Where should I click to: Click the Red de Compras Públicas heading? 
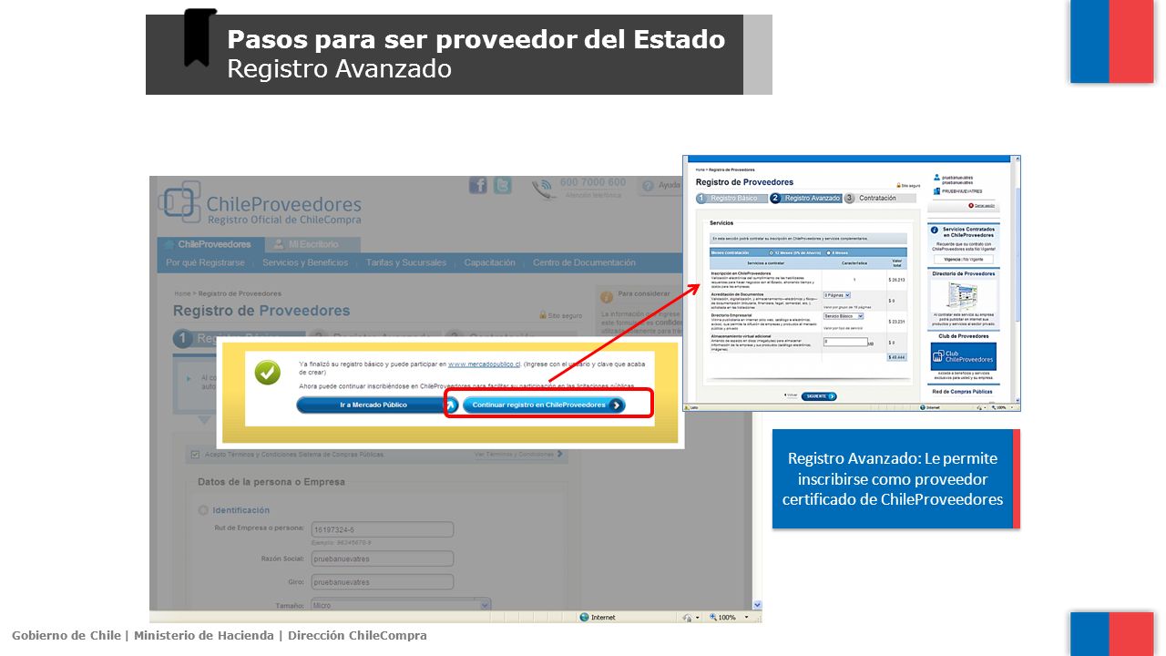[963, 392]
